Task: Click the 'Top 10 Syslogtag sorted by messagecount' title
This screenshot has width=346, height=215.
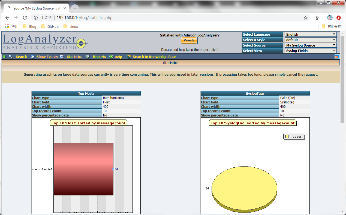Action: pos(253,123)
